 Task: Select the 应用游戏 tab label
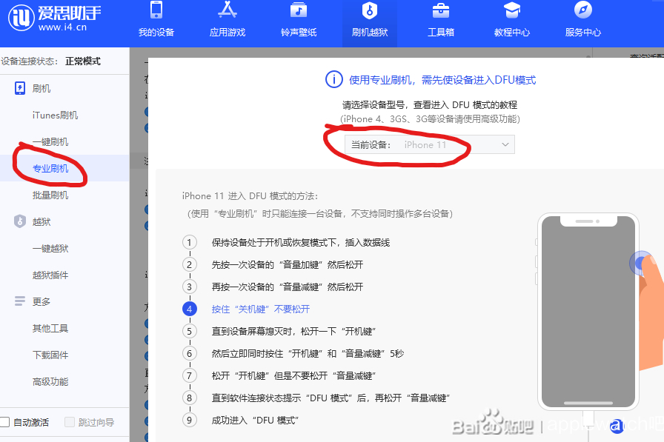228,32
